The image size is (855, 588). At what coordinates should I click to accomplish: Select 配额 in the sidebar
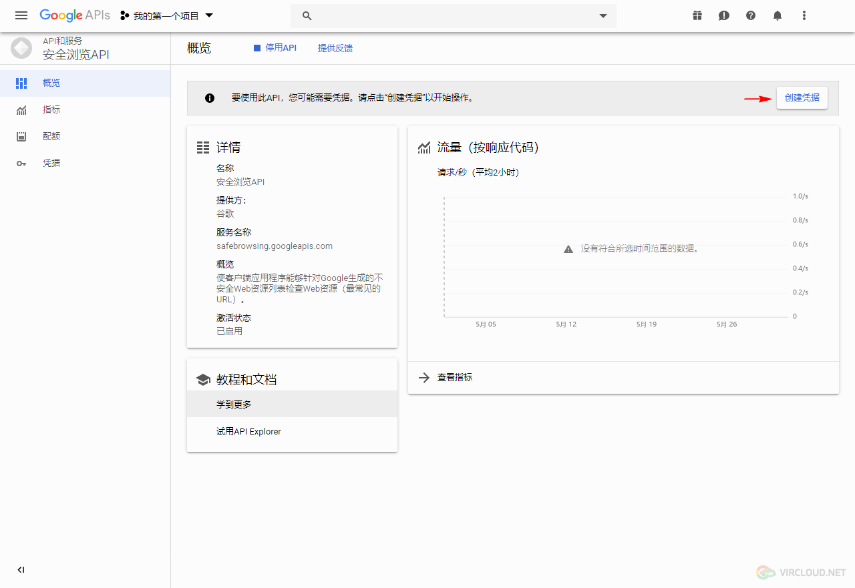(x=85, y=136)
